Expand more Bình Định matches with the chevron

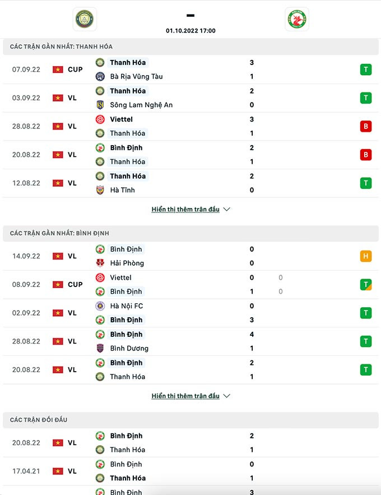(x=227, y=396)
